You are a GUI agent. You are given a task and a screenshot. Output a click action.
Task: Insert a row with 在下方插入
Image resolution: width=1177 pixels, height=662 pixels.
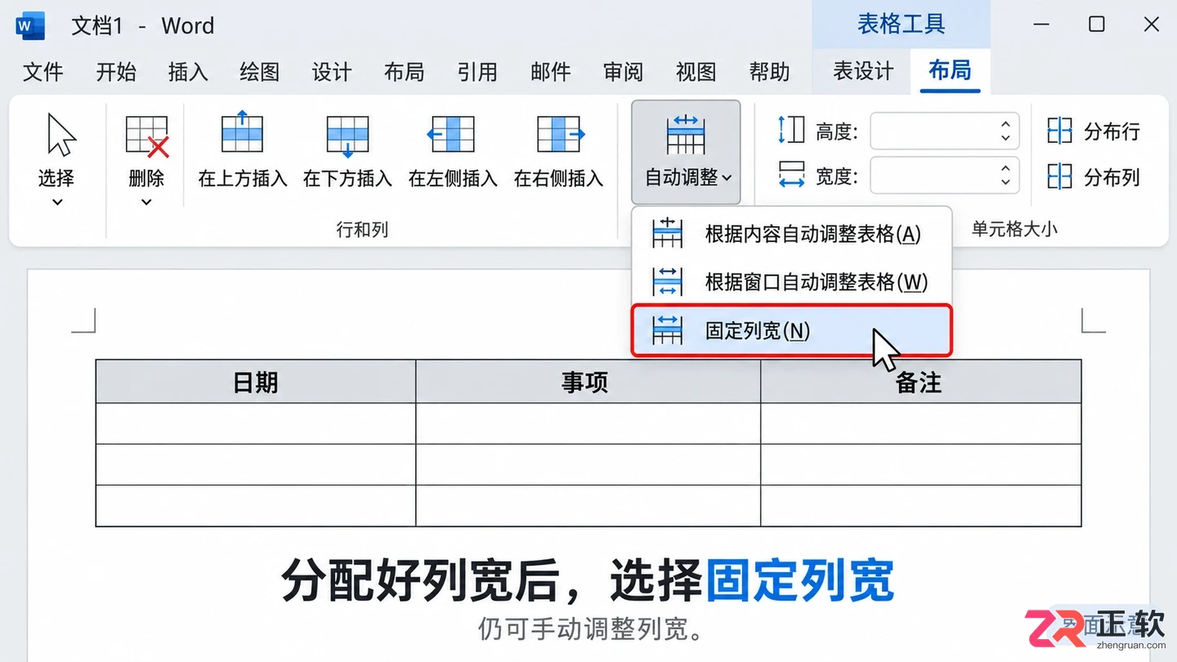pyautogui.click(x=347, y=152)
